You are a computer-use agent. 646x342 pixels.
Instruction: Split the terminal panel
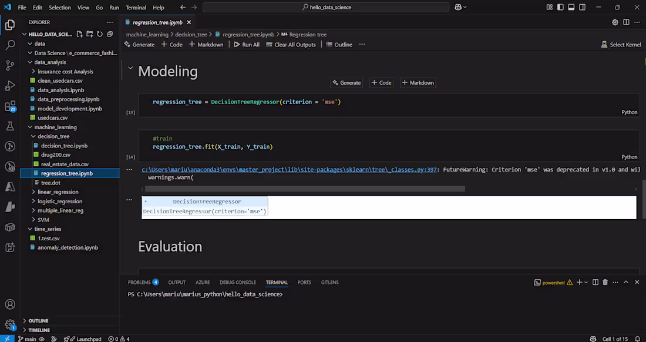tap(595, 282)
